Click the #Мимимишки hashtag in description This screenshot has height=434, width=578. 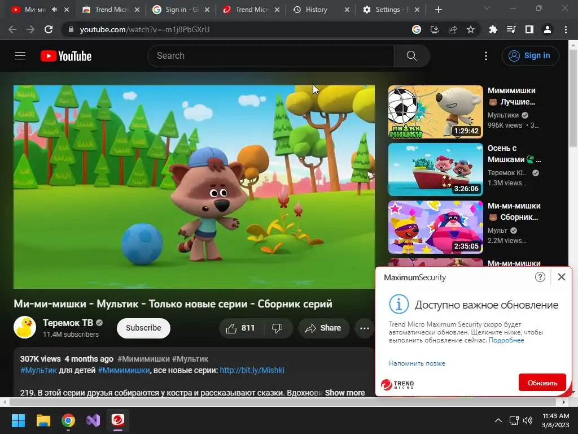click(x=124, y=370)
